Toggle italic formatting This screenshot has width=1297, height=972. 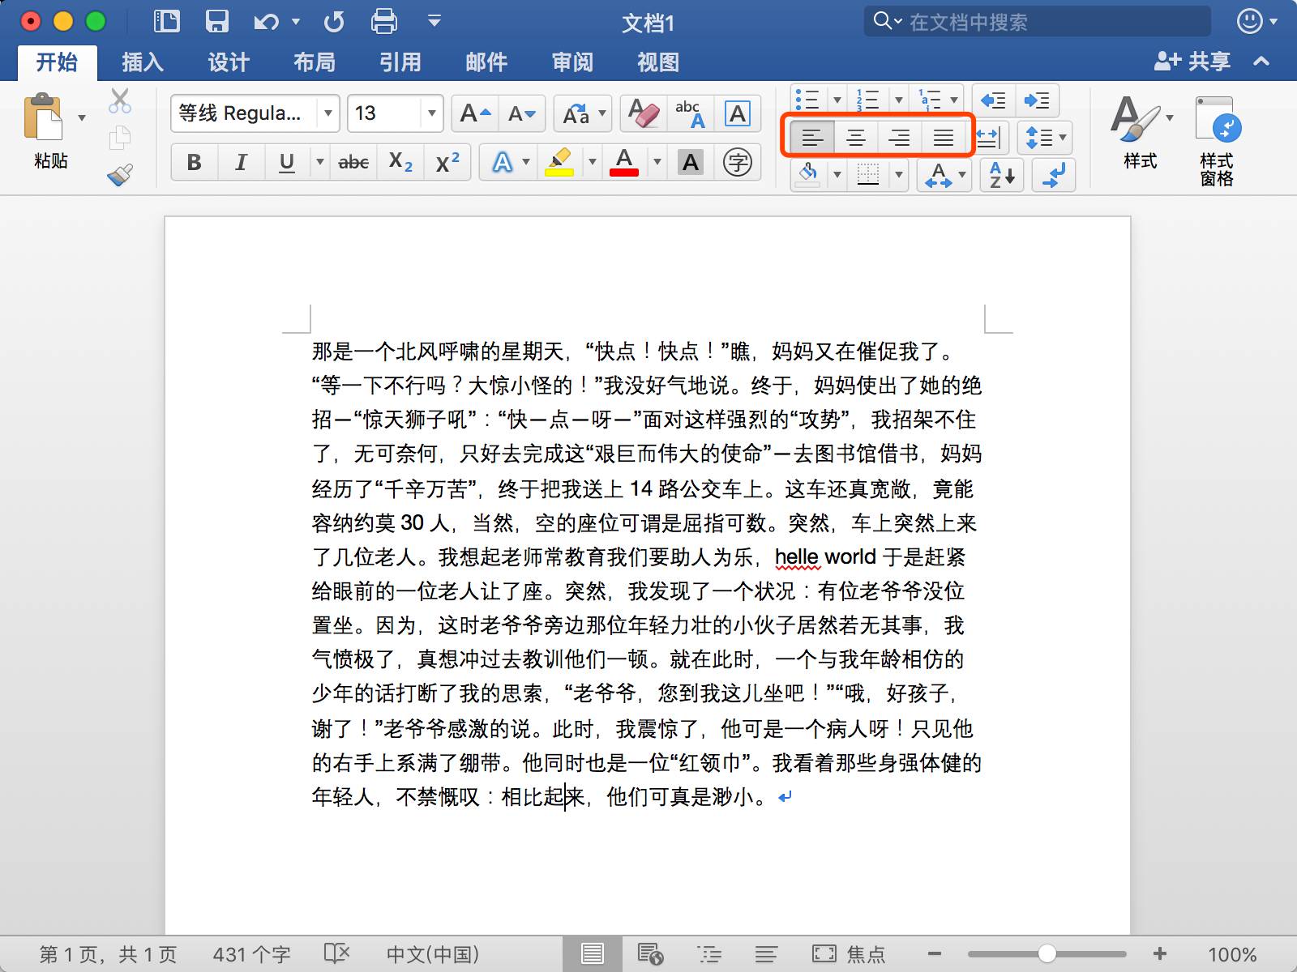[x=241, y=163]
